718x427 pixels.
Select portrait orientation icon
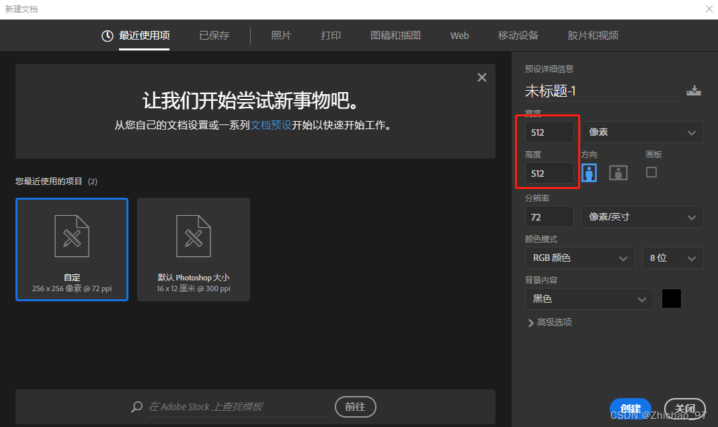coord(589,173)
